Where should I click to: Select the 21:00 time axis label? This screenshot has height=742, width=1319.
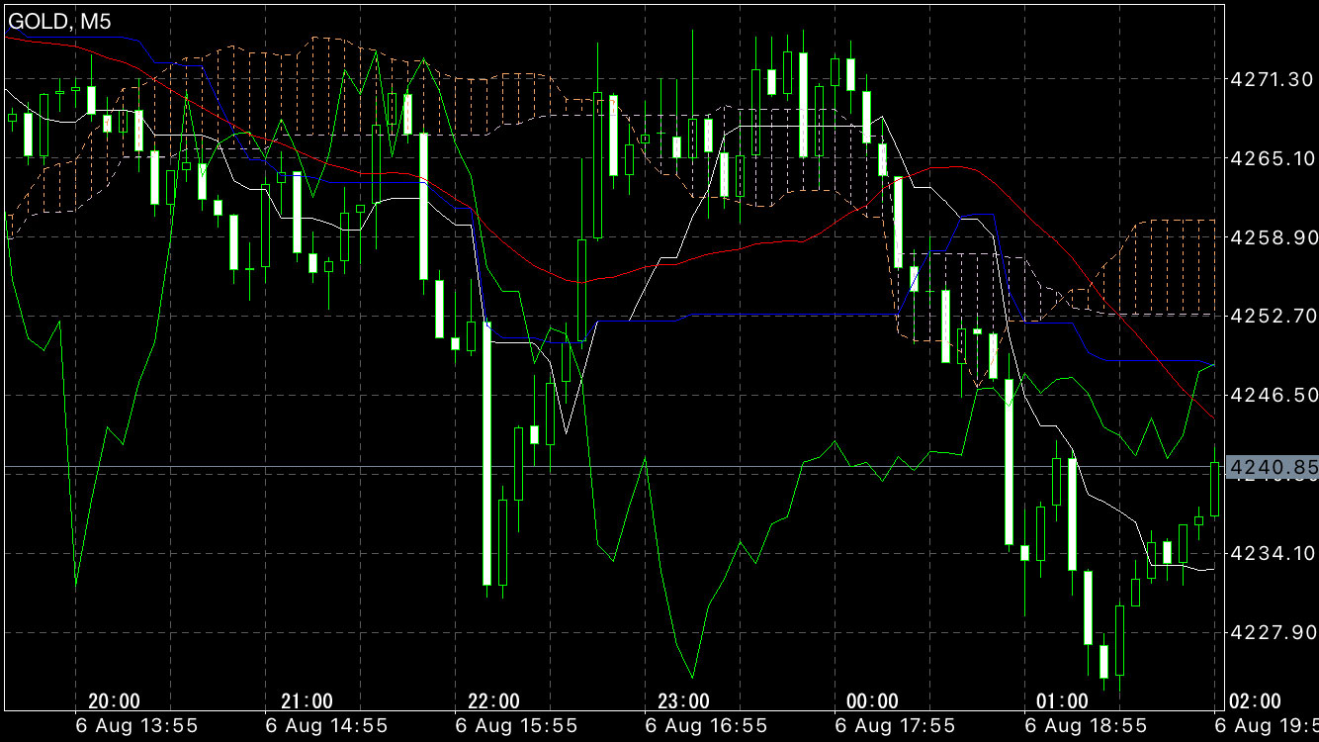pyautogui.click(x=307, y=701)
